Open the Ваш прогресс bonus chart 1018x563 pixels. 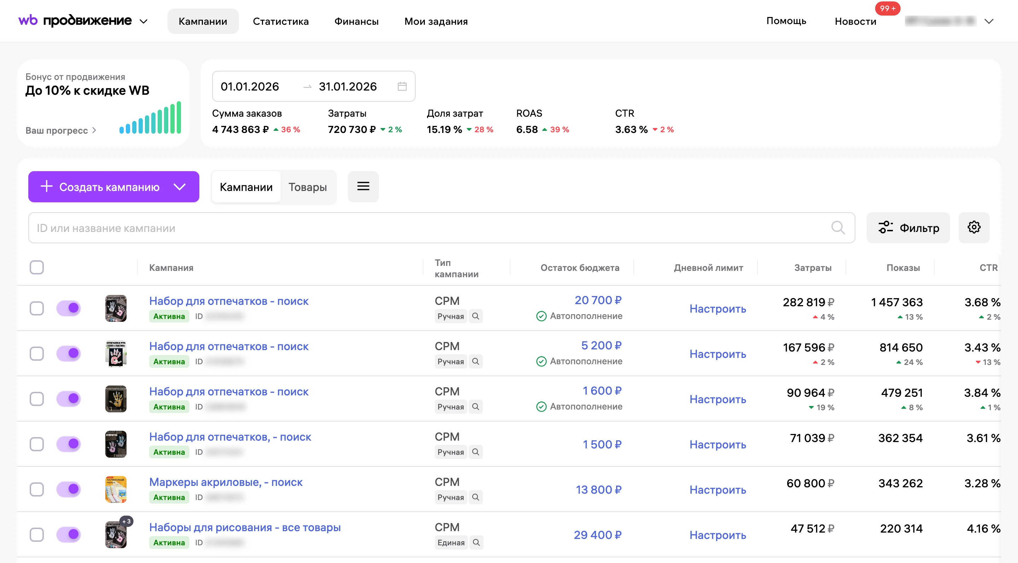click(61, 130)
